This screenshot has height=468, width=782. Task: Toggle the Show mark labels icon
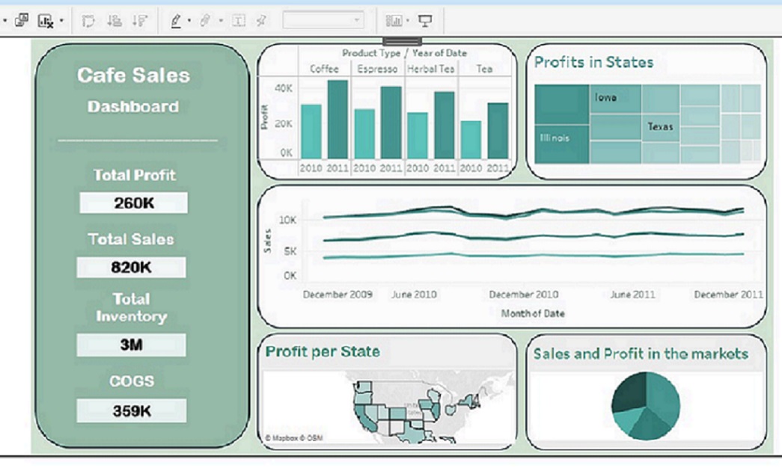[239, 21]
